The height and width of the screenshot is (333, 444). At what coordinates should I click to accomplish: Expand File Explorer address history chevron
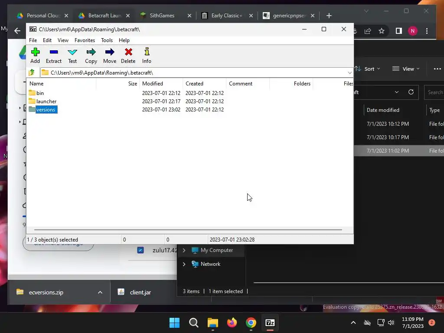click(396, 92)
